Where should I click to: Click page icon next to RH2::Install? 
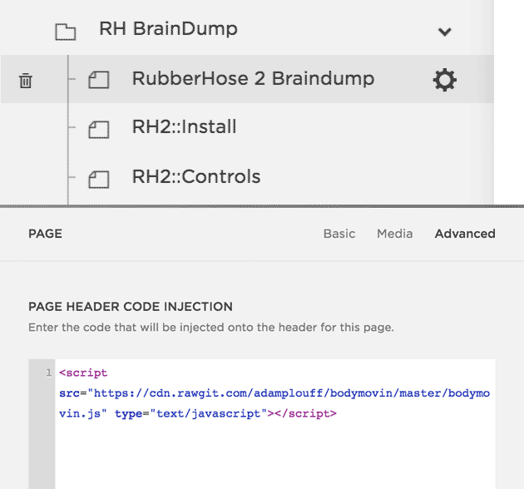click(x=99, y=130)
